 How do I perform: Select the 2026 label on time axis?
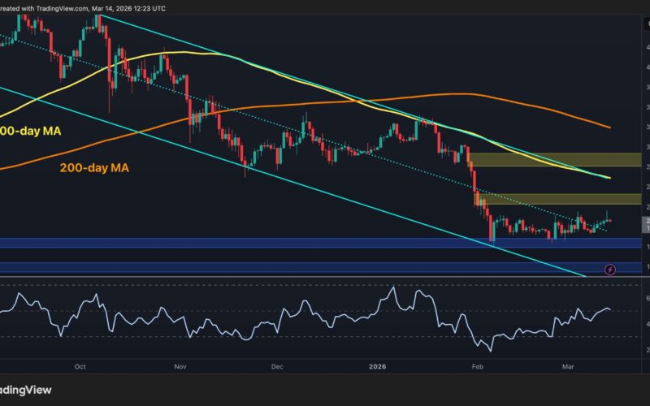pyautogui.click(x=379, y=366)
